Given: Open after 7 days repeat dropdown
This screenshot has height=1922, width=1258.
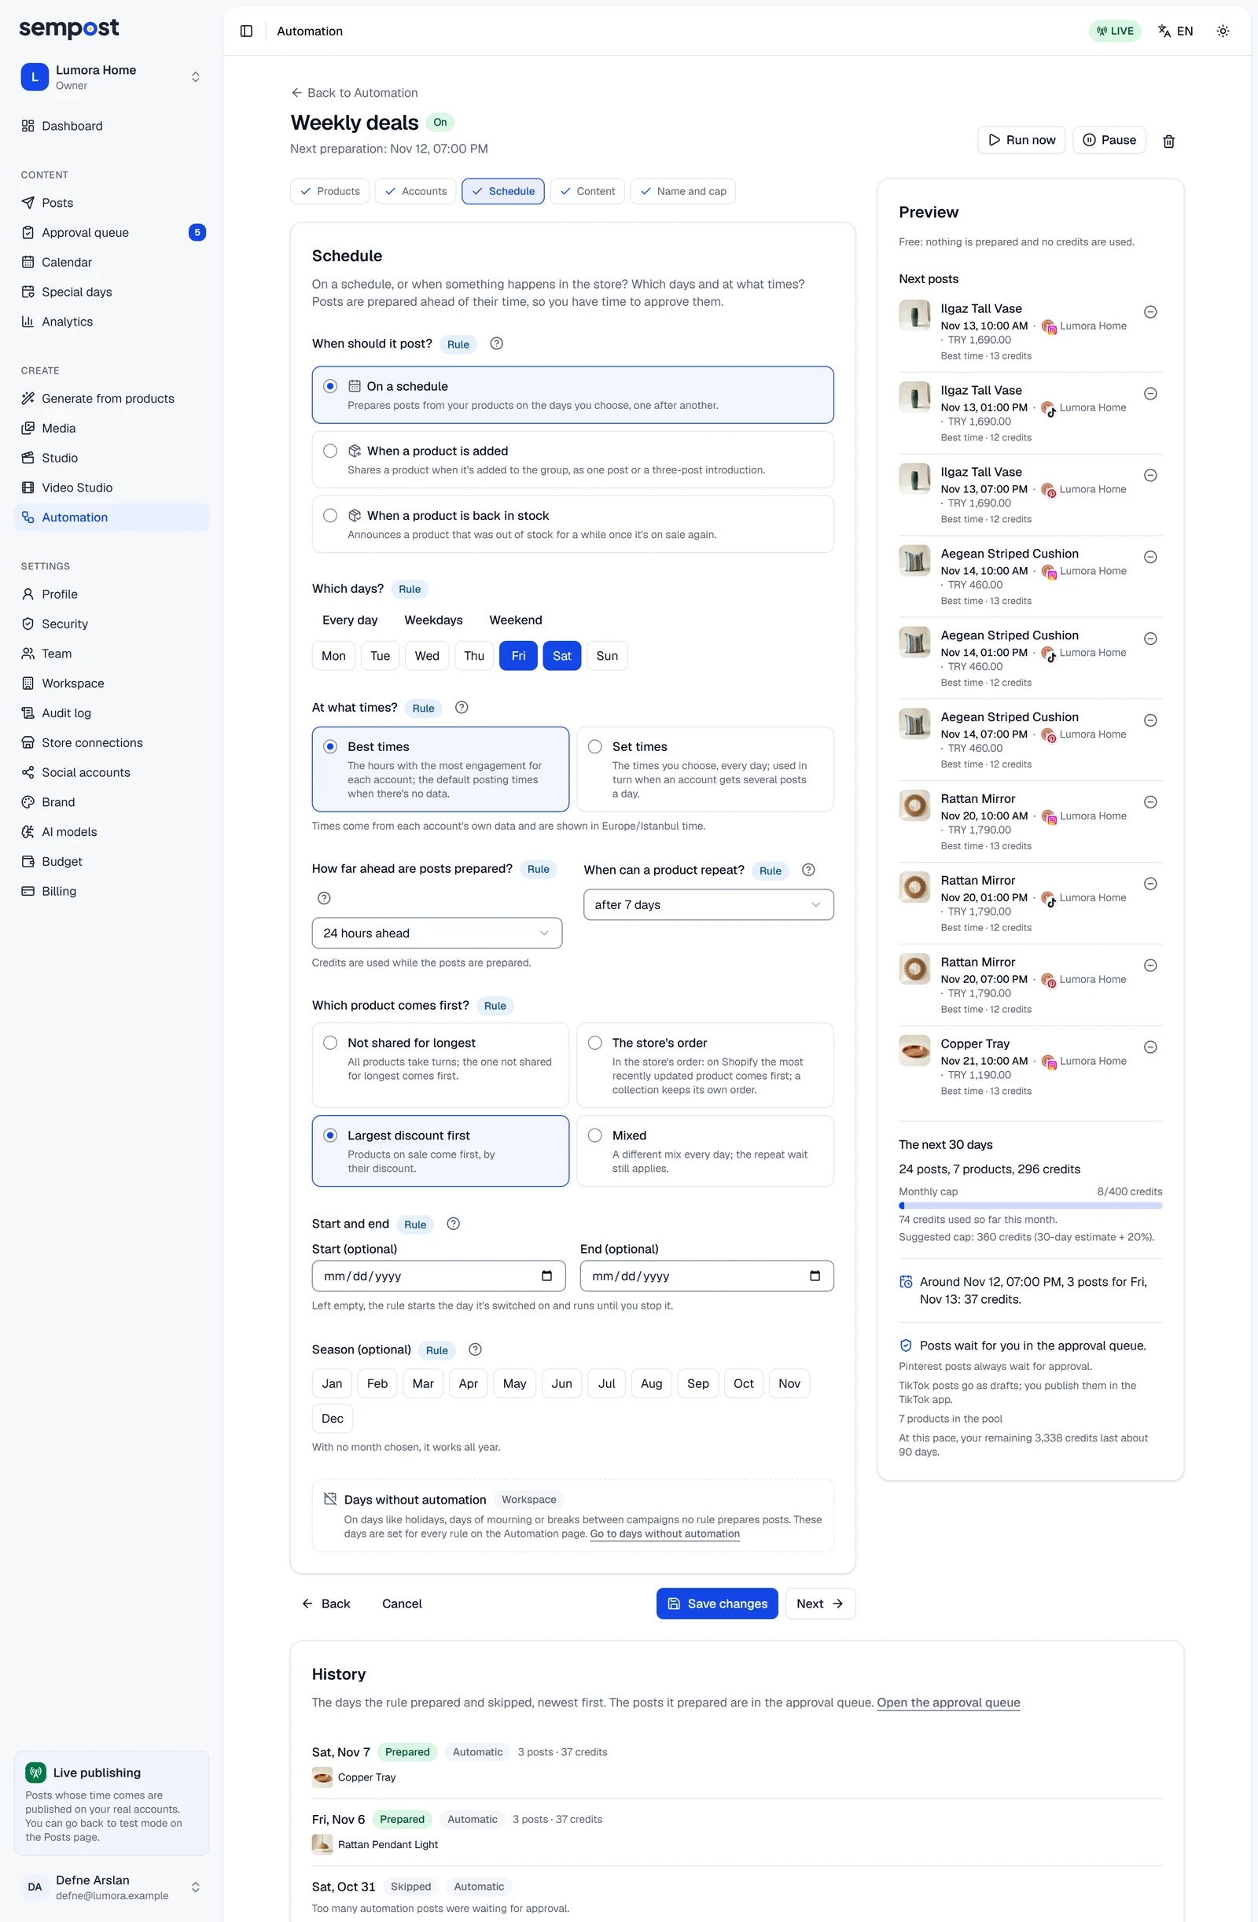Looking at the screenshot, I should (708, 904).
